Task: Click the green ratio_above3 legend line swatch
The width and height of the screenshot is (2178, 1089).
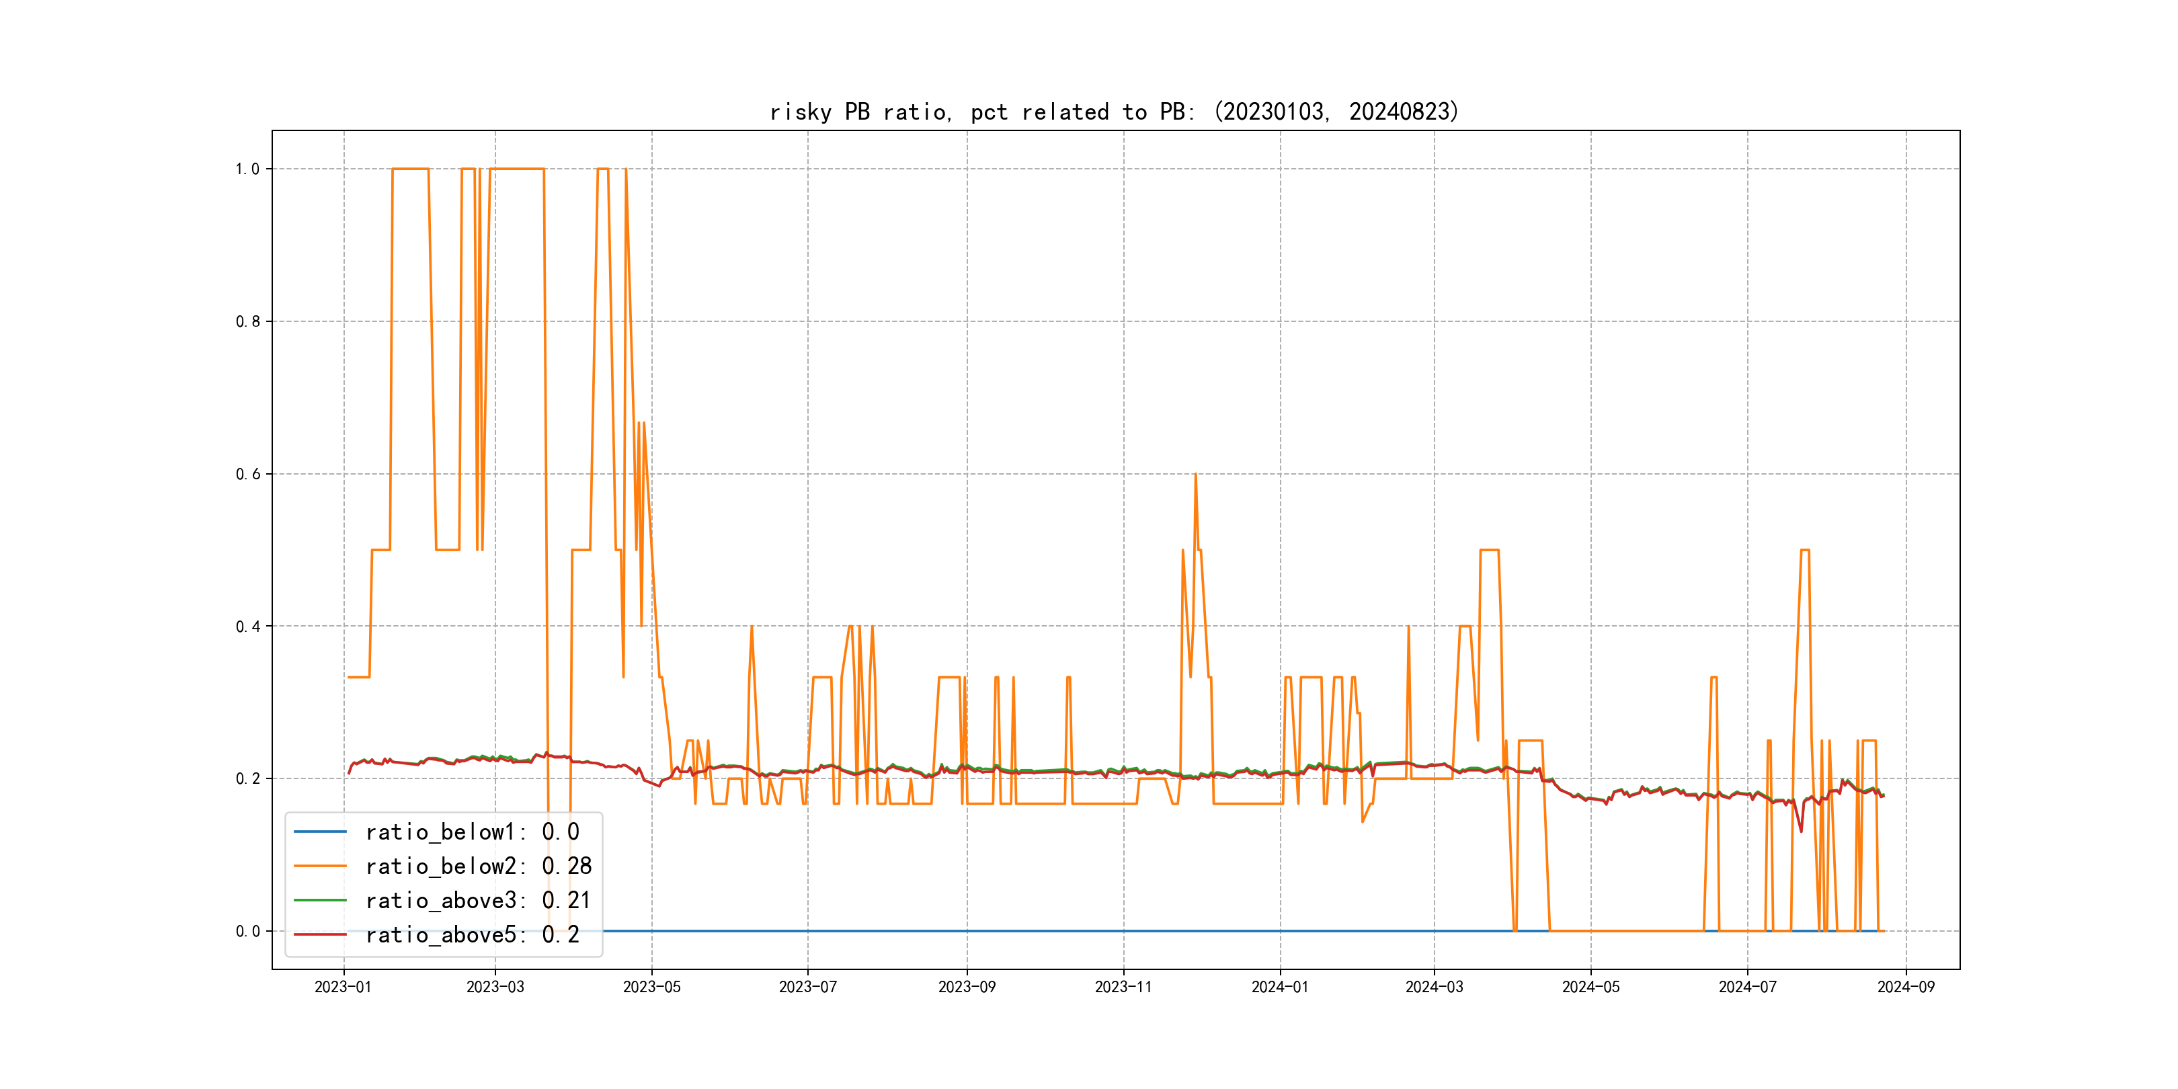Action: click(319, 901)
